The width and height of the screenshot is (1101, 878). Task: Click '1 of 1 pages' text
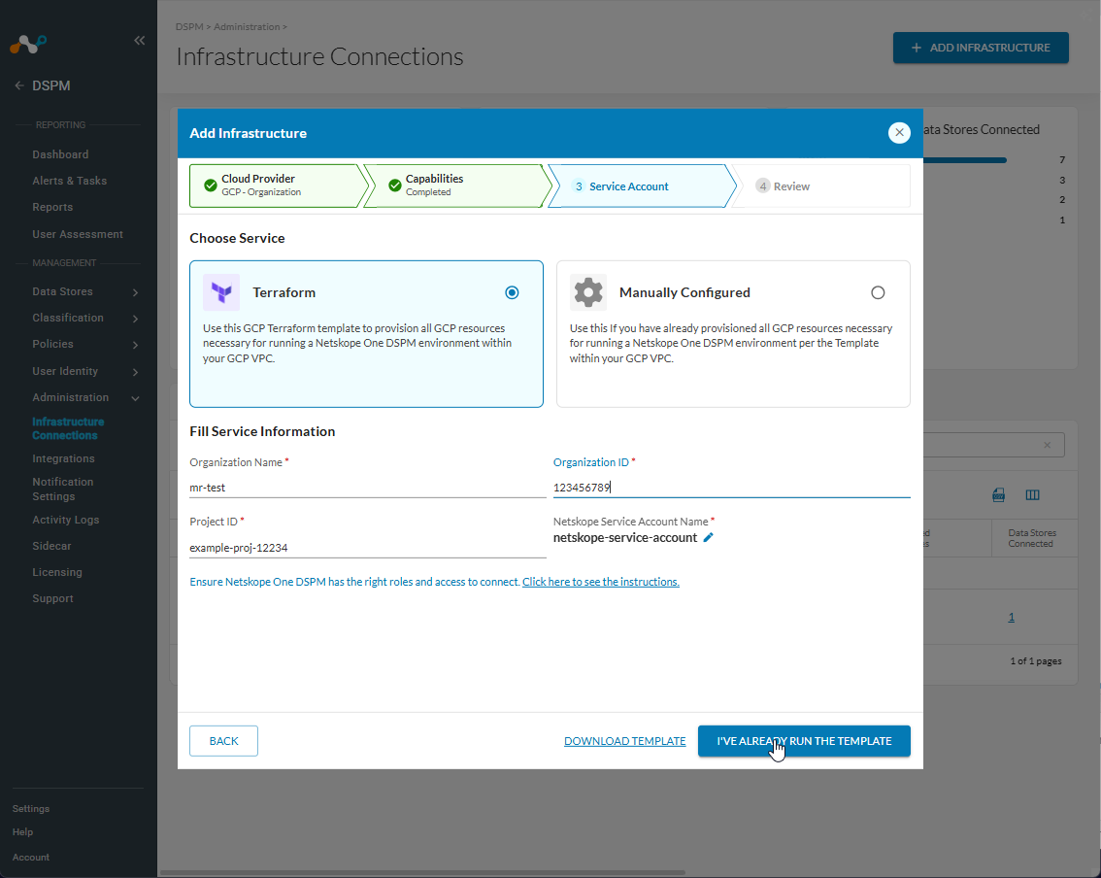tap(1036, 661)
